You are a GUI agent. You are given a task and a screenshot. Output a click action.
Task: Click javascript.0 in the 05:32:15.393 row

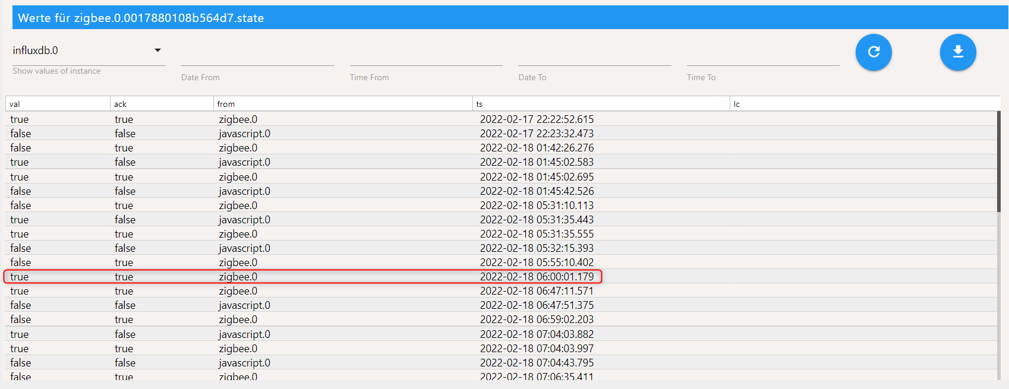[x=244, y=248]
